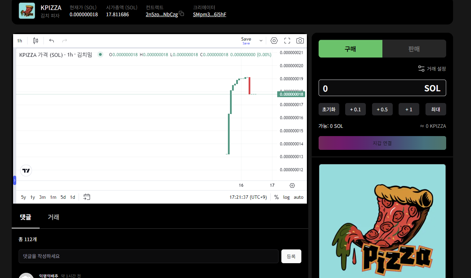Viewport: 471px width, 278px height.
Task: Click the current price label 0.000000018 on axis
Action: tap(291, 94)
